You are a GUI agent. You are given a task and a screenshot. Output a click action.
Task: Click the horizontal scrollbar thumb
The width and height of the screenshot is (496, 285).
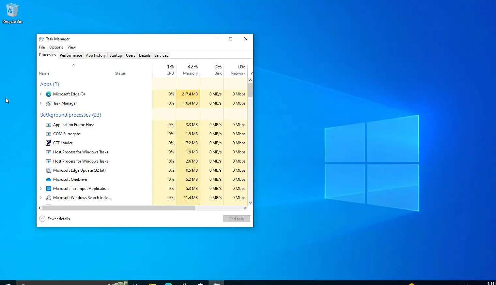(118, 208)
